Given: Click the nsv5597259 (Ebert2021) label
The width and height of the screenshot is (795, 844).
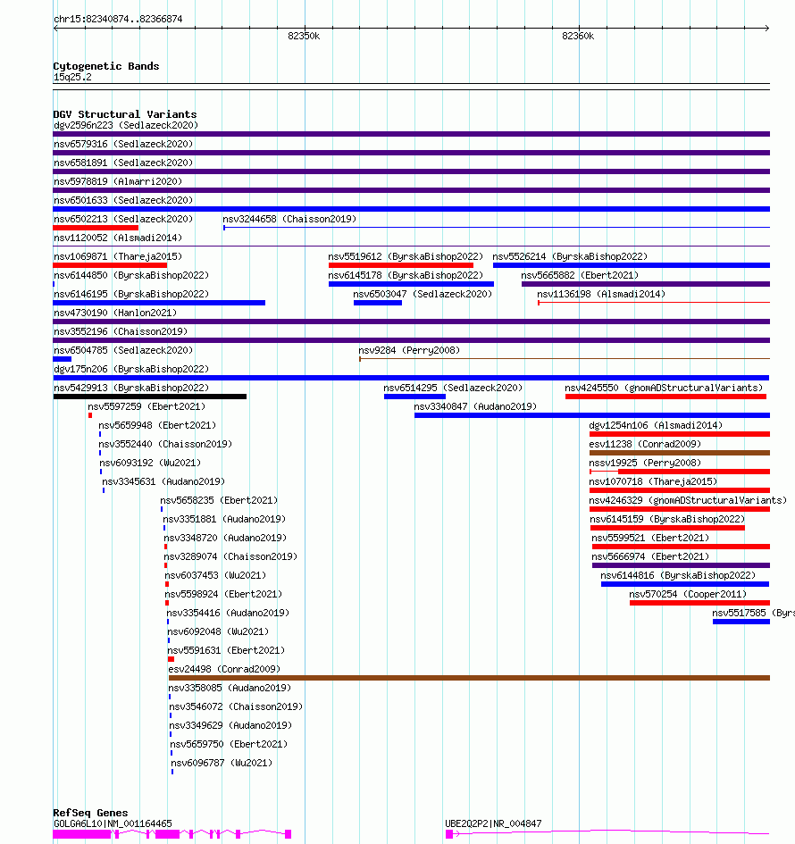Looking at the screenshot, I should [x=146, y=407].
